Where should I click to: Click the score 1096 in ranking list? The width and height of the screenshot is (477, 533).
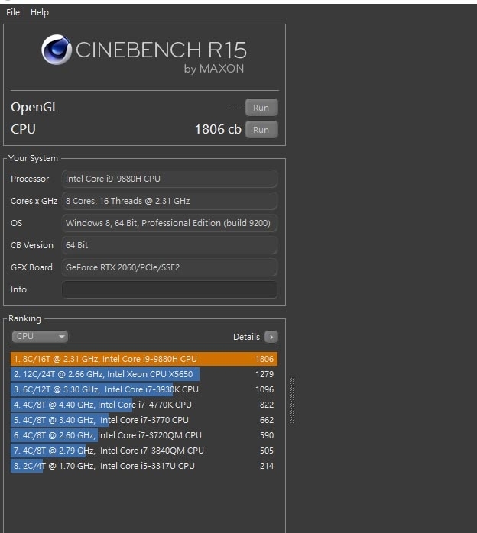click(264, 389)
